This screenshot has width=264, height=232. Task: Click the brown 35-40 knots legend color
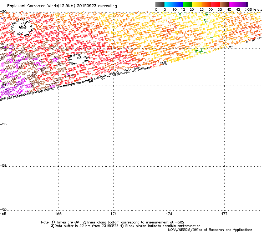click(x=225, y=4)
